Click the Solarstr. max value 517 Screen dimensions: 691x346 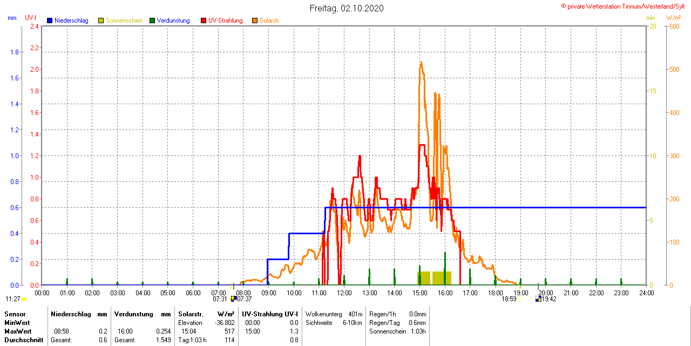coord(229,331)
